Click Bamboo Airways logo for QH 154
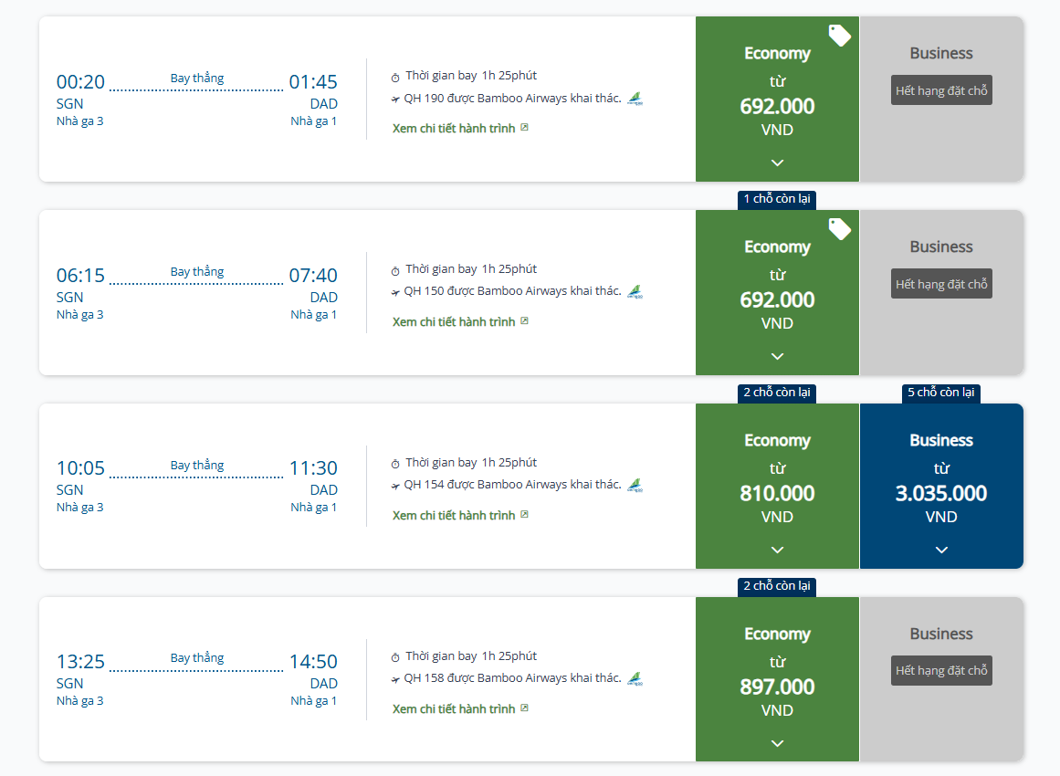The image size is (1060, 776). pyautogui.click(x=635, y=485)
